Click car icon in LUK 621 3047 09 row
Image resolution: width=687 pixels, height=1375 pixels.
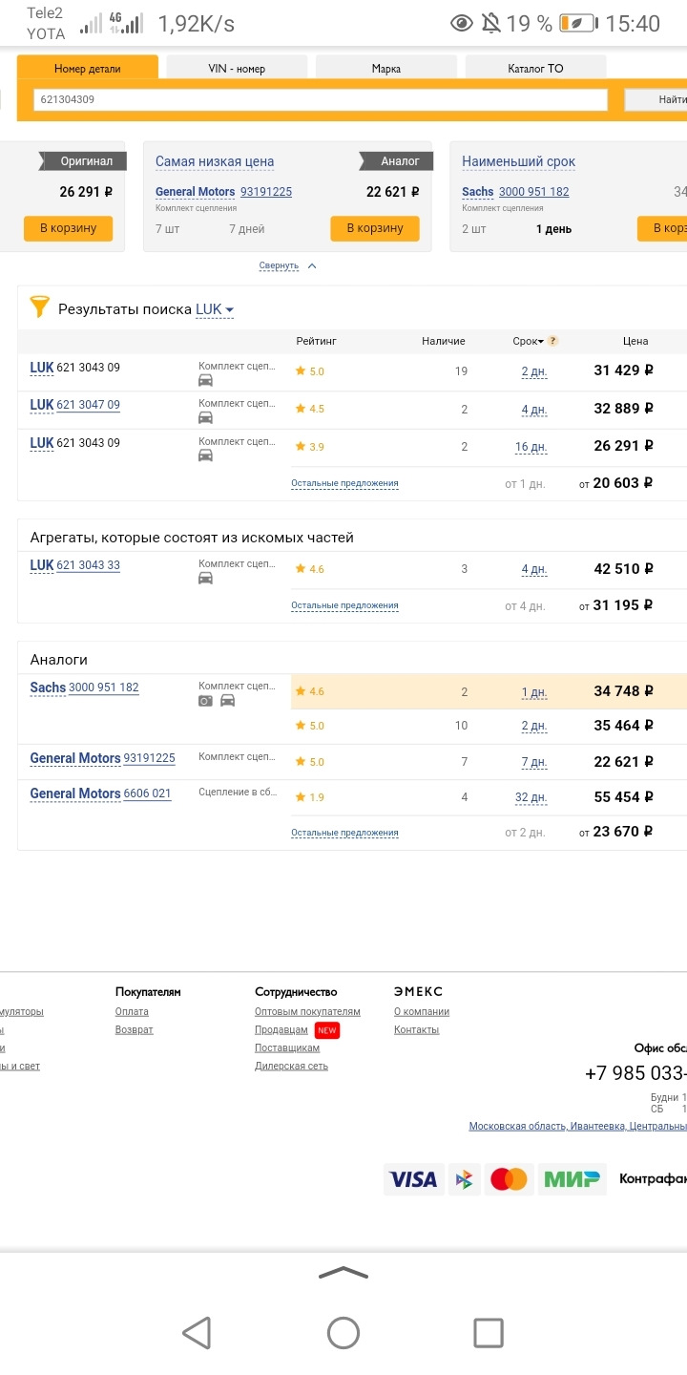[x=205, y=417]
